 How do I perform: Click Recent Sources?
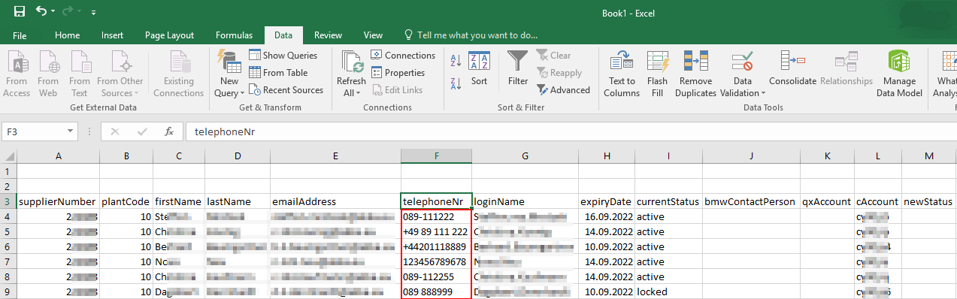tap(286, 90)
